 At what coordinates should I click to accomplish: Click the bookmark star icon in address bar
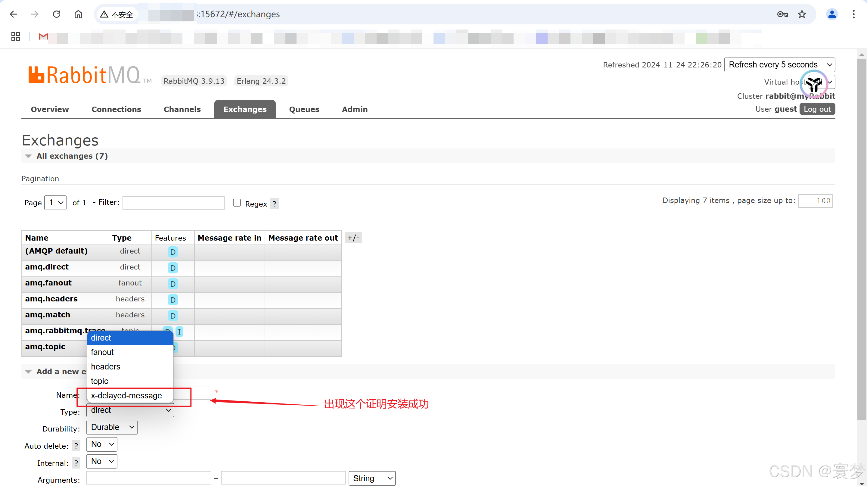[x=802, y=14]
